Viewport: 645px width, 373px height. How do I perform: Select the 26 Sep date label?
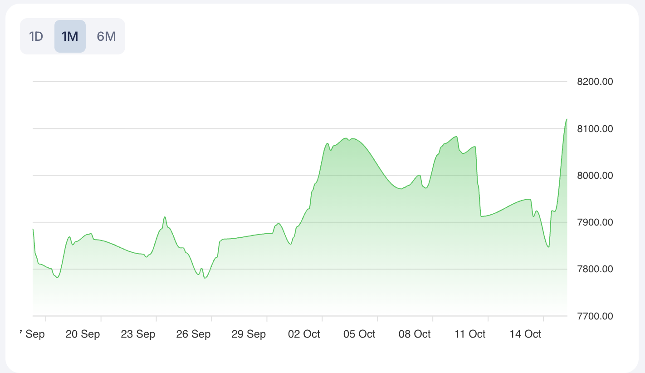click(193, 334)
